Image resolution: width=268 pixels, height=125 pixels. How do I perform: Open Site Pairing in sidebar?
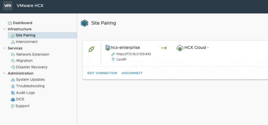coord(25,35)
